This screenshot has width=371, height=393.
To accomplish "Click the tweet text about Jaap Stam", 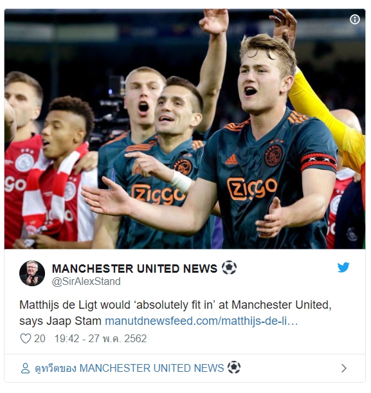I will [176, 313].
